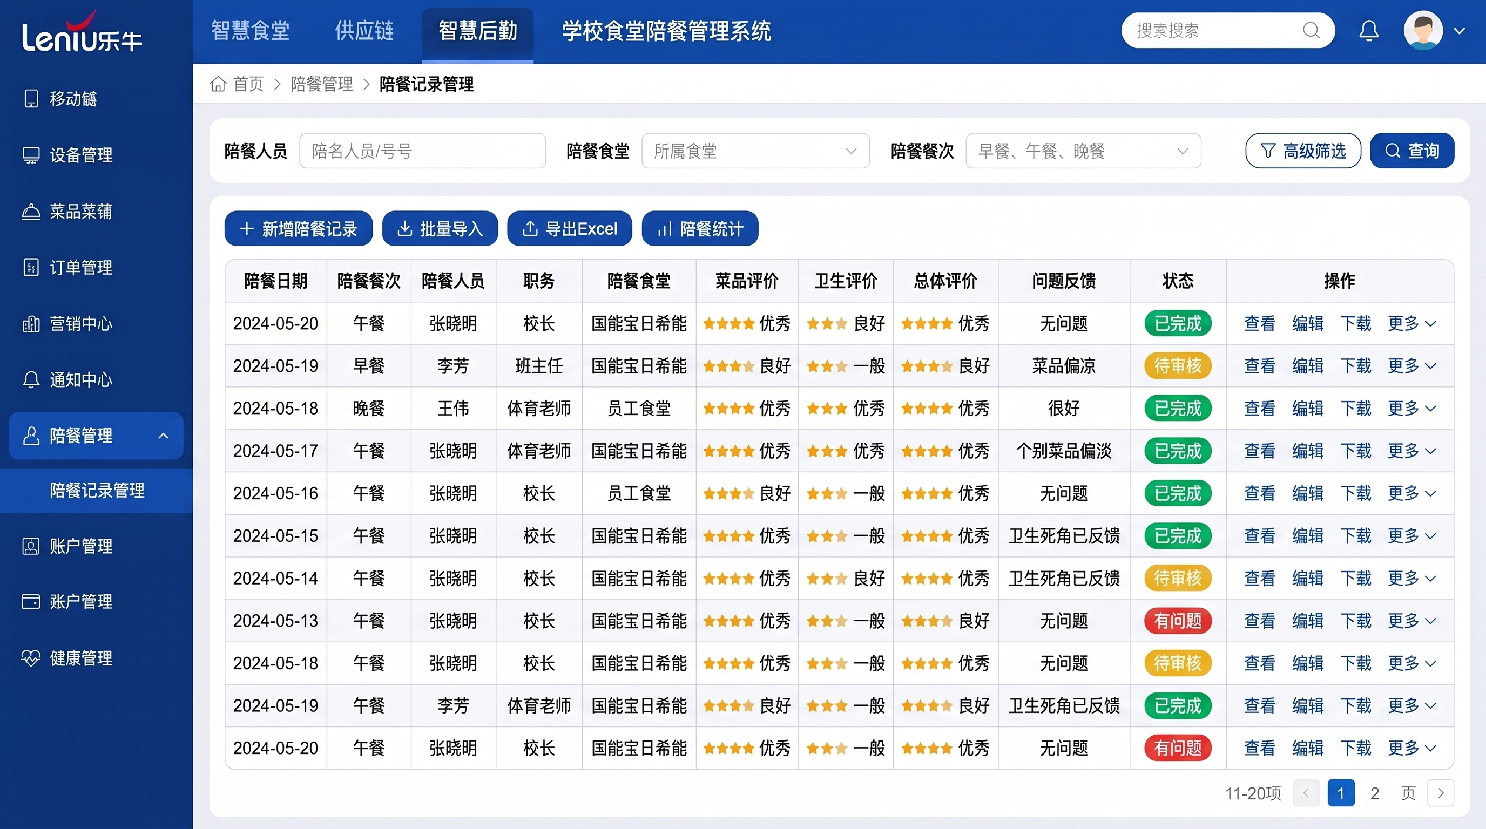Click the Leniu logo
The width and height of the screenshot is (1486, 829).
82,33
